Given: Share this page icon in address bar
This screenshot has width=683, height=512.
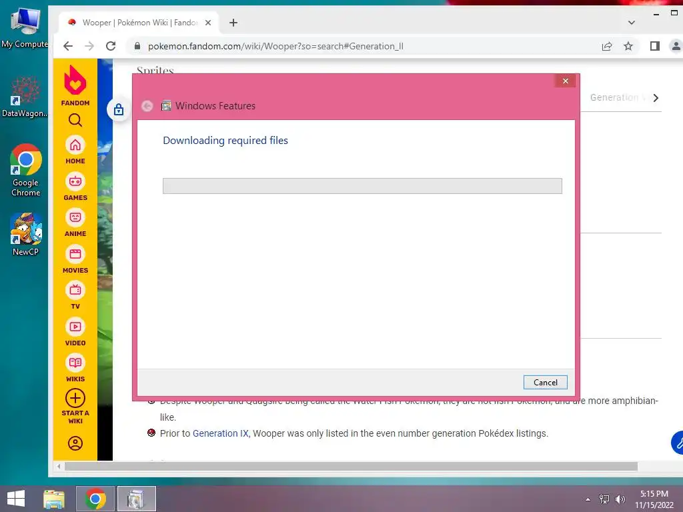Looking at the screenshot, I should 607,46.
